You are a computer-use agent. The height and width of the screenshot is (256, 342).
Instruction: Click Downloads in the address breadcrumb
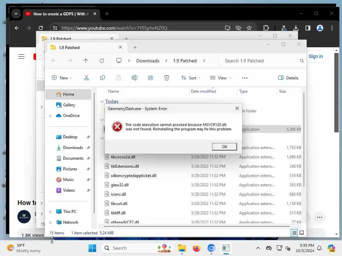click(148, 61)
